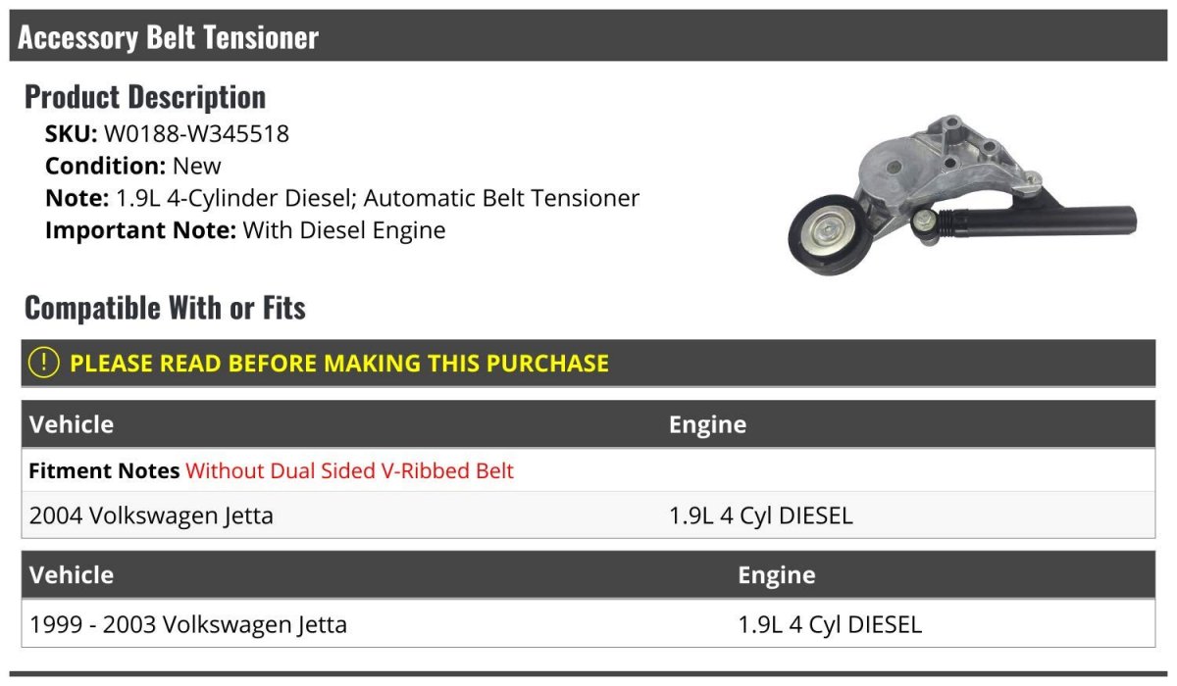
Task: Click the Important Note With Diesel Engine line
Action: click(245, 230)
